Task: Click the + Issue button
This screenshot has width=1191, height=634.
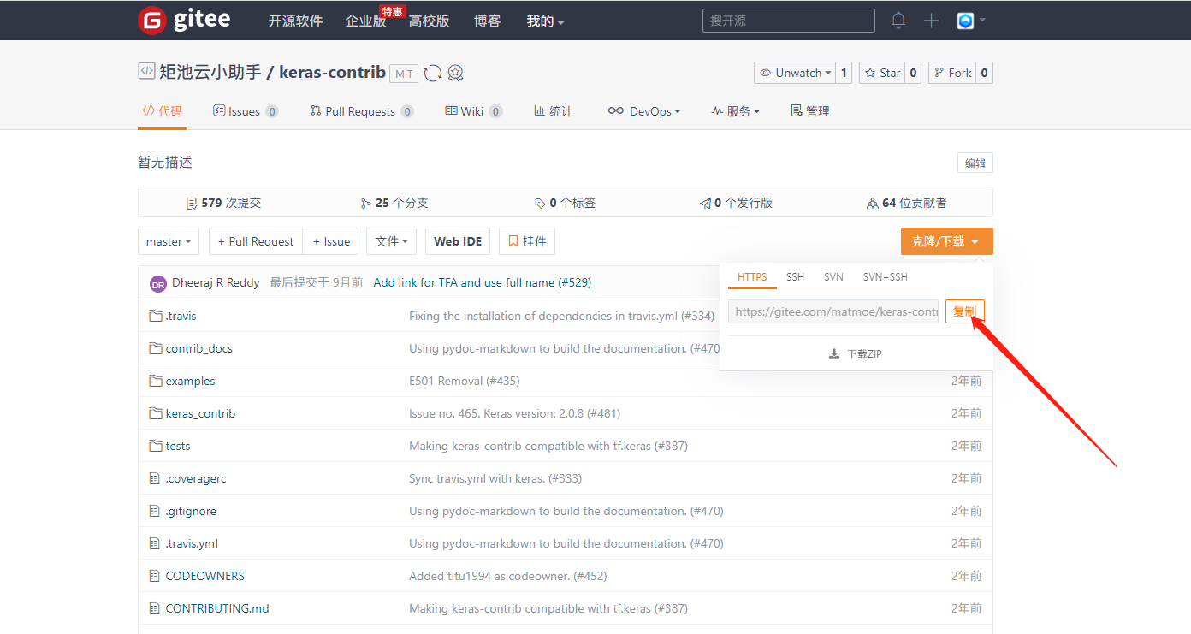Action: 332,241
